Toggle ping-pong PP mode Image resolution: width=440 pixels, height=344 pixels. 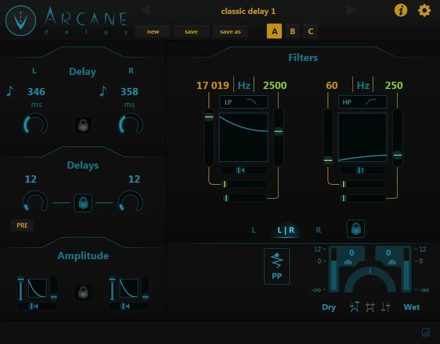(x=277, y=266)
